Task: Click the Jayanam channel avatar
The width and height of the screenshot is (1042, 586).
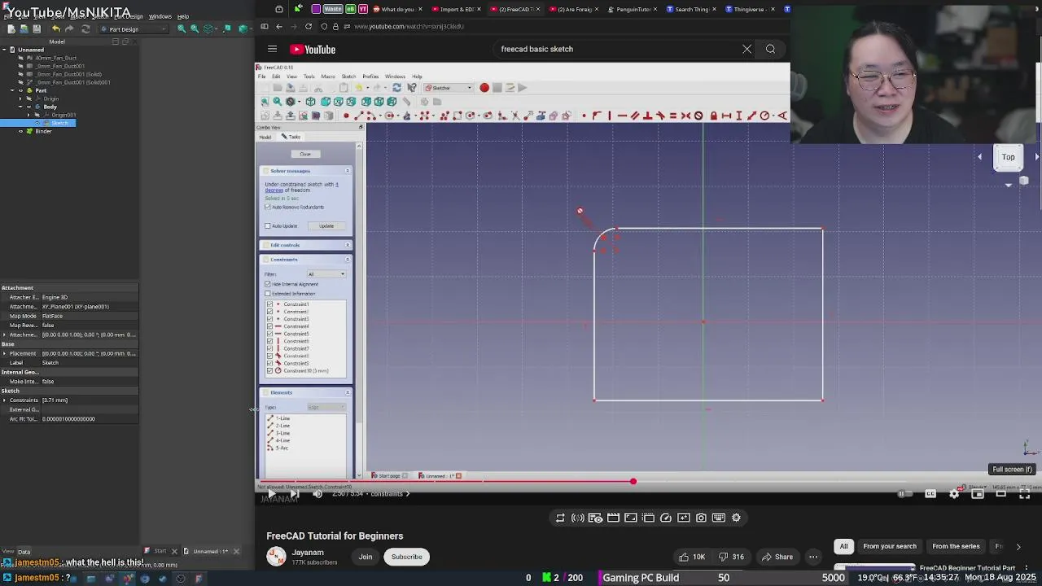Action: click(x=276, y=557)
